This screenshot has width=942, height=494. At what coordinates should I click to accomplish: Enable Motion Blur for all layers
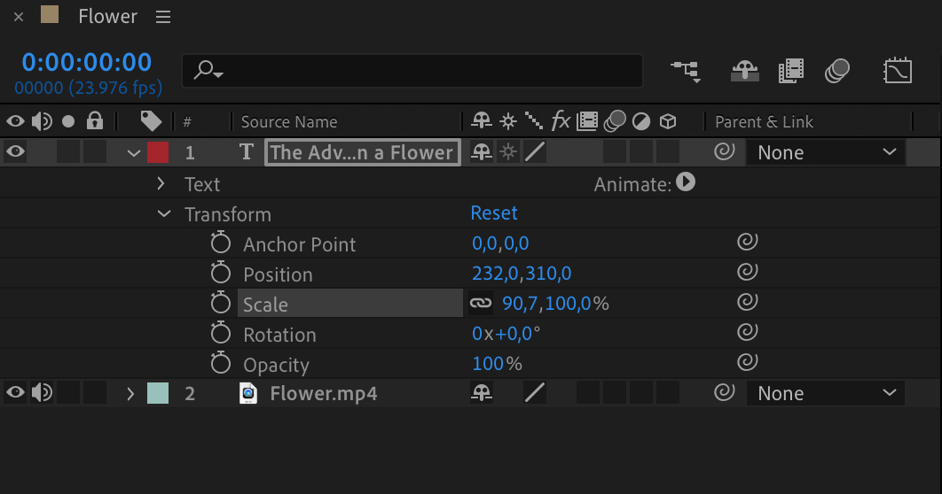836,71
